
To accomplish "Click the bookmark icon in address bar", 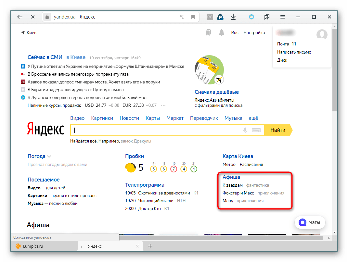I will tap(193, 17).
